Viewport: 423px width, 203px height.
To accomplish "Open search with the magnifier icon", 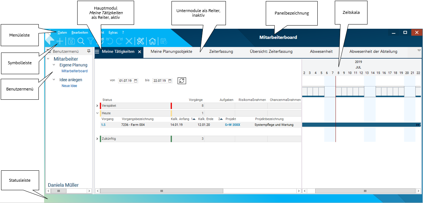I will pyautogui.click(x=81, y=41).
